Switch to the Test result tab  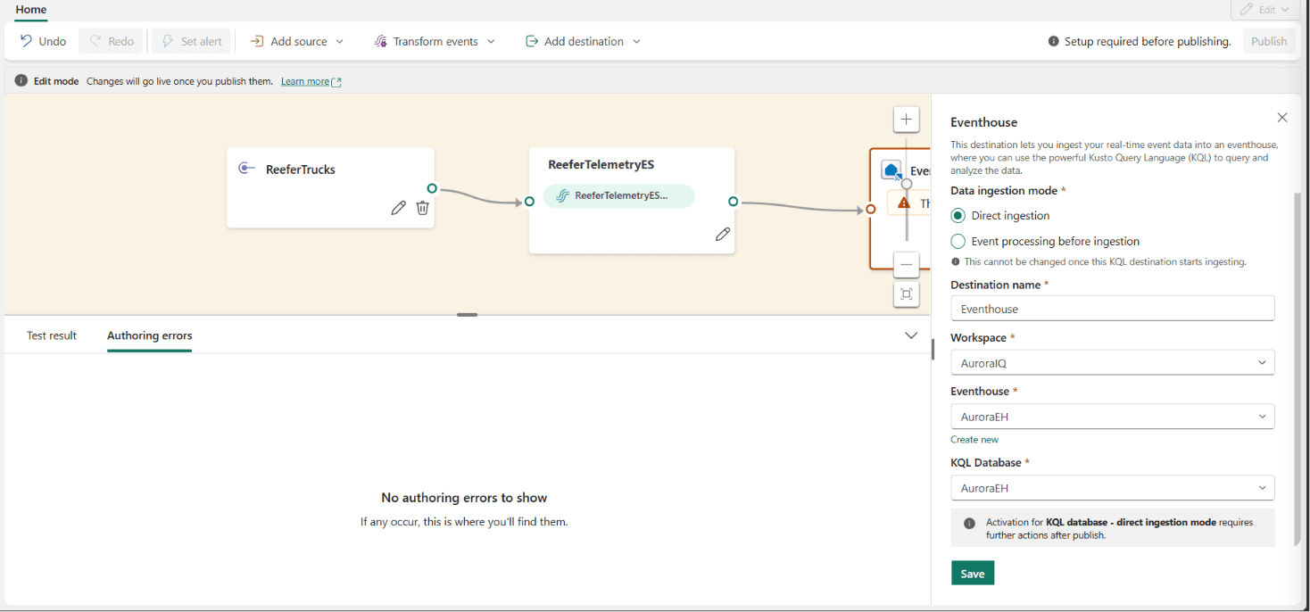52,335
